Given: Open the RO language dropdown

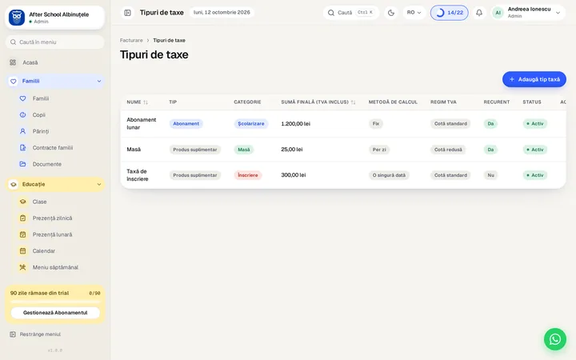Looking at the screenshot, I should pos(414,13).
